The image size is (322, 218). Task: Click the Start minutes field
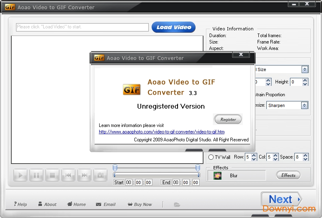click(139, 182)
